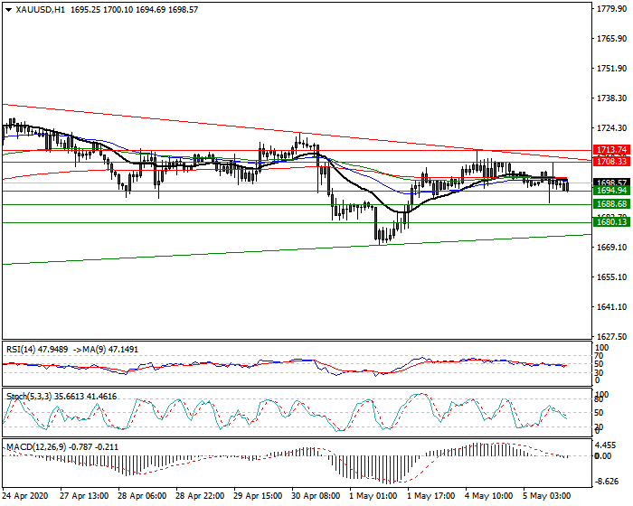
Task: Click the 1 May 01:00 time label
Action: click(373, 496)
